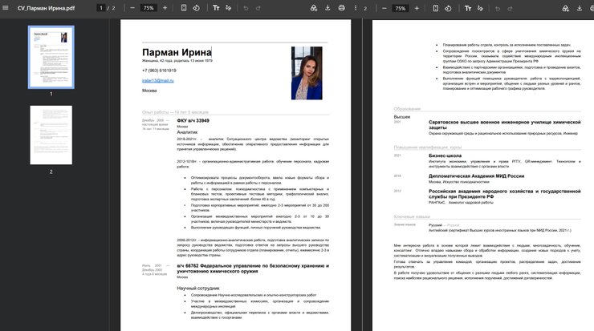Click the phone number '+7 (963) 6161919'
Image resolution: width=594 pixels, height=331 pixels.
click(159, 71)
